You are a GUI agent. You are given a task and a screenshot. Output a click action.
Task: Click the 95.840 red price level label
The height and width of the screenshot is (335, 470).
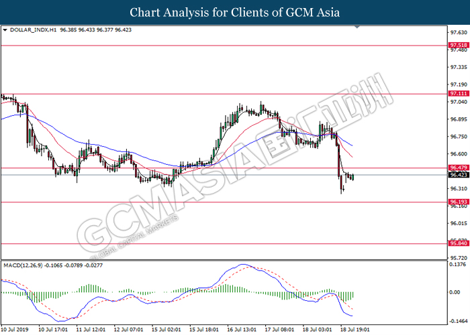coord(459,243)
